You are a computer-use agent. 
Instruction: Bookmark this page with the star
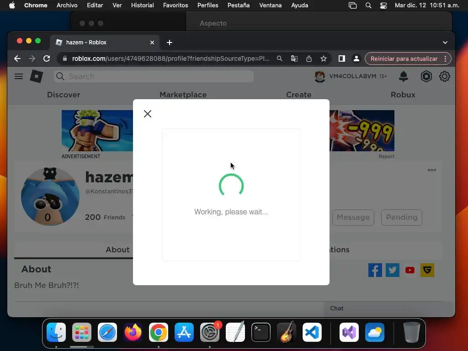[x=324, y=59]
